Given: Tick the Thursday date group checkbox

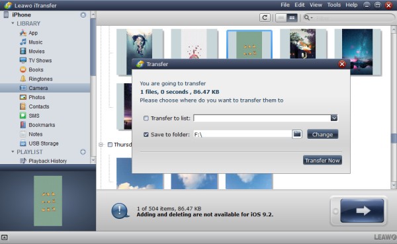Looking at the screenshot, I should (110, 145).
